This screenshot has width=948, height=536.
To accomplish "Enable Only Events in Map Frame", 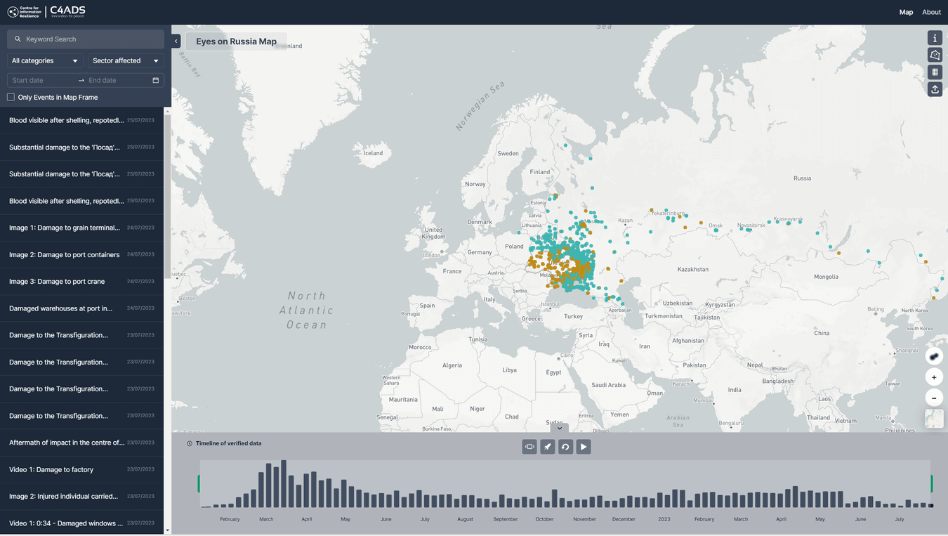I will coord(10,97).
